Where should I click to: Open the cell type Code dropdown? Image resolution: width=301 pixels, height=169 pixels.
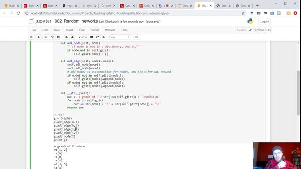(119, 37)
